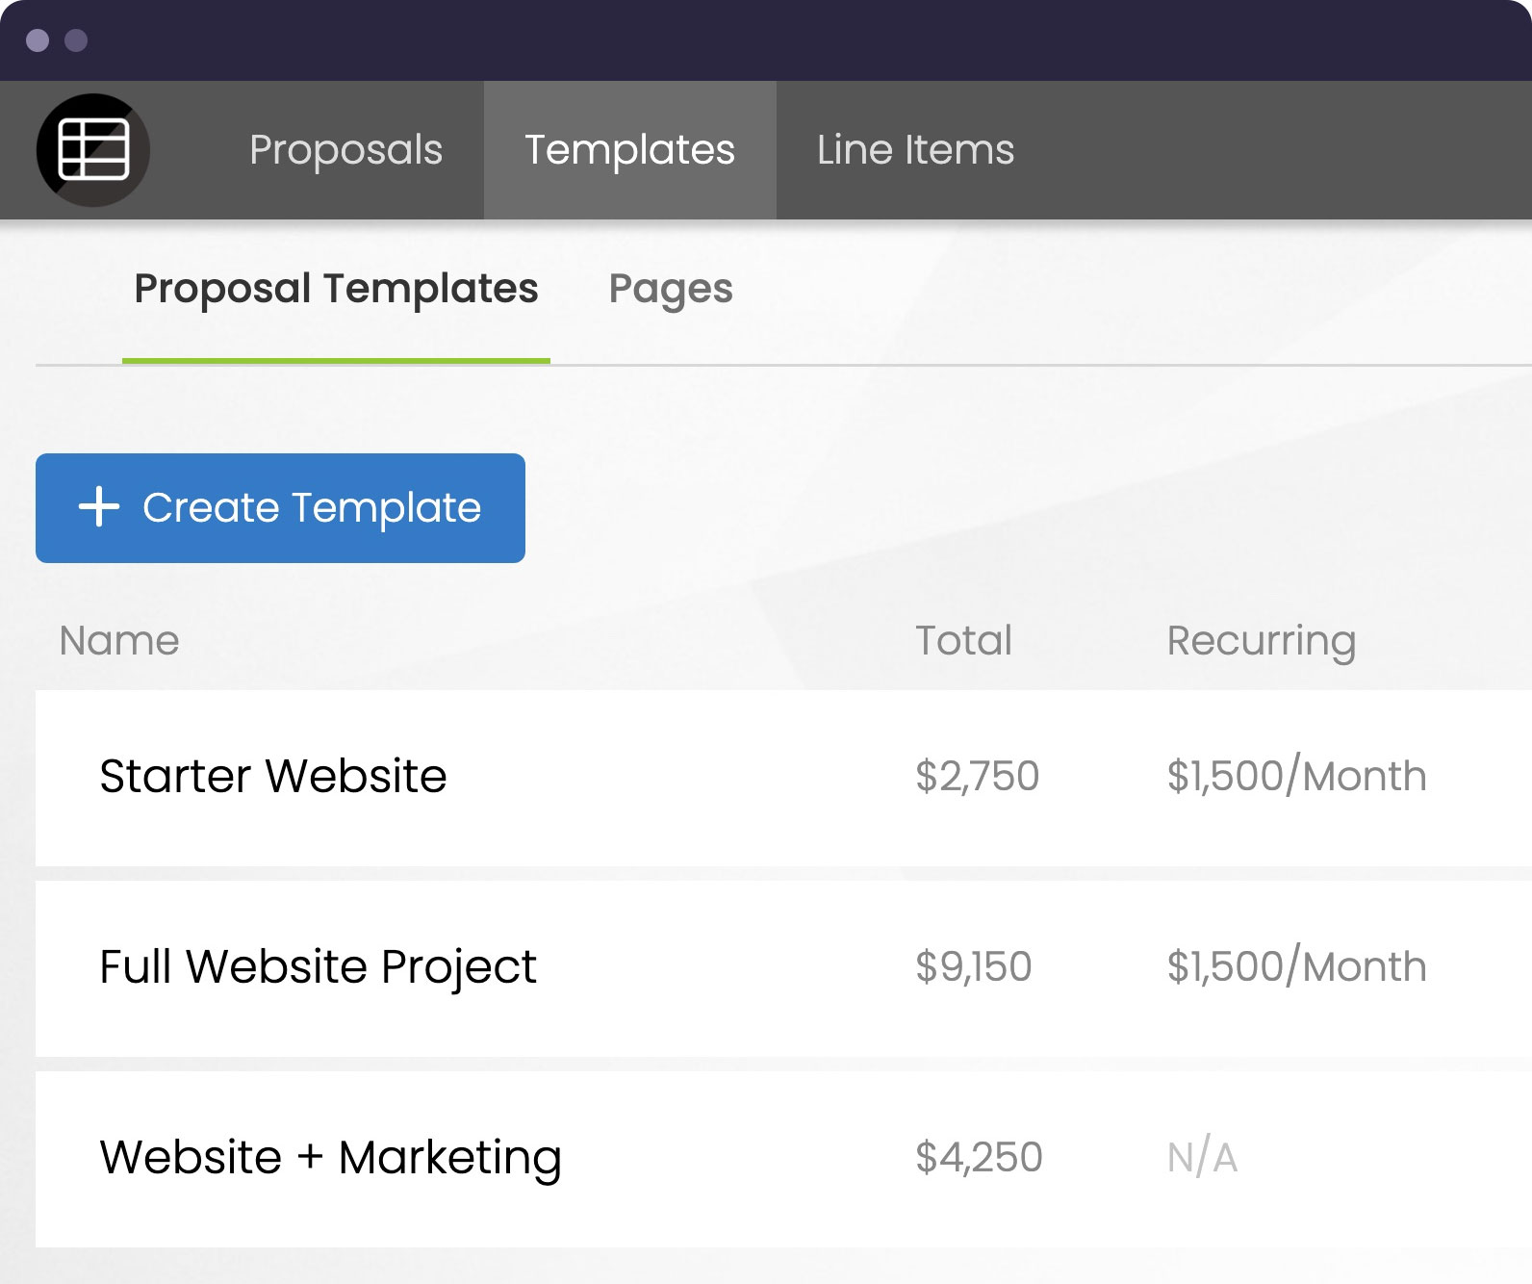
Task: Select the Proposal Templates sub-tab
Action: [x=336, y=288]
